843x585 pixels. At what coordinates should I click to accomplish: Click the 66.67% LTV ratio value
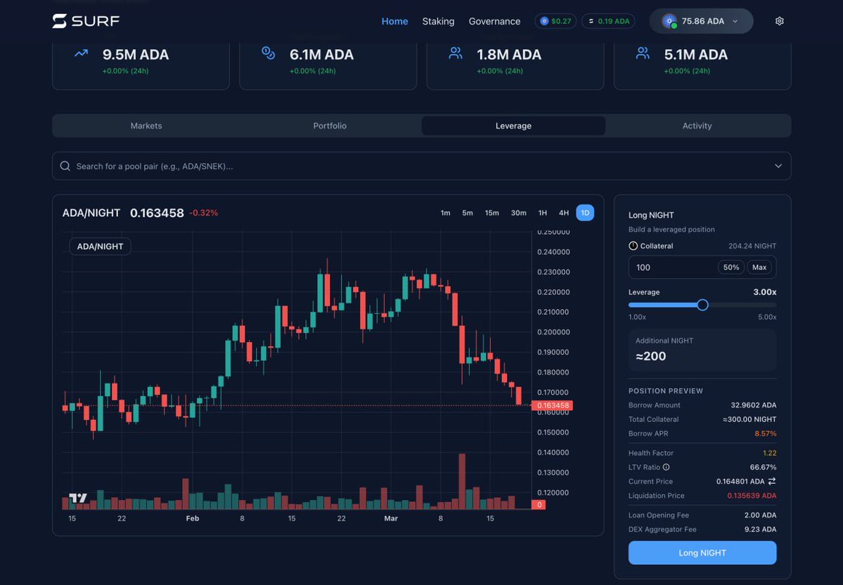(763, 467)
